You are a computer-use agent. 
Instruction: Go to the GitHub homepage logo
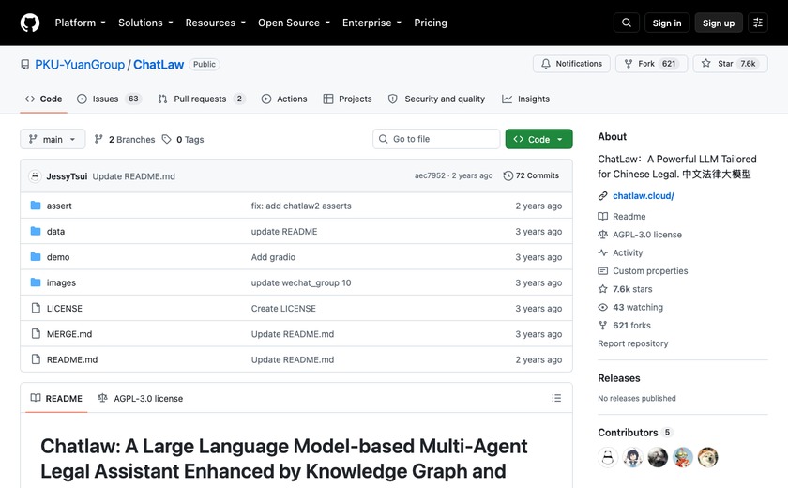(x=30, y=23)
